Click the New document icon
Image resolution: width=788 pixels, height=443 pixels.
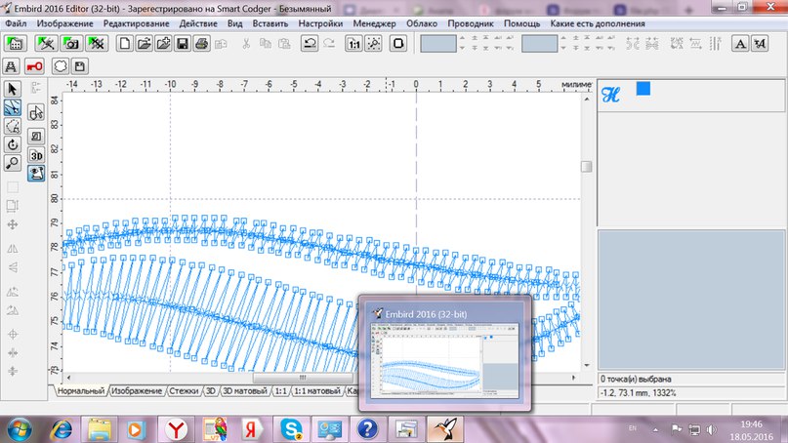124,44
